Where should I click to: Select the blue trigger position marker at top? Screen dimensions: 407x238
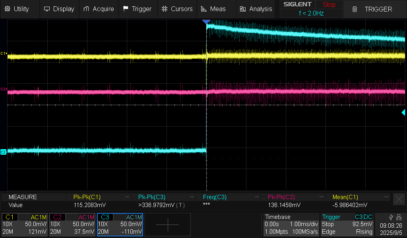[x=206, y=22]
